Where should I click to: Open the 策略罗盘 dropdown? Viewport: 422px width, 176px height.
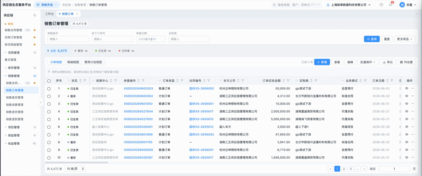pyautogui.click(x=47, y=5)
